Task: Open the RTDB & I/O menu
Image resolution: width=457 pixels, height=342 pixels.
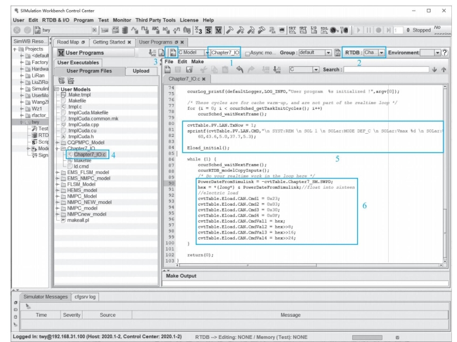Action: (x=56, y=20)
